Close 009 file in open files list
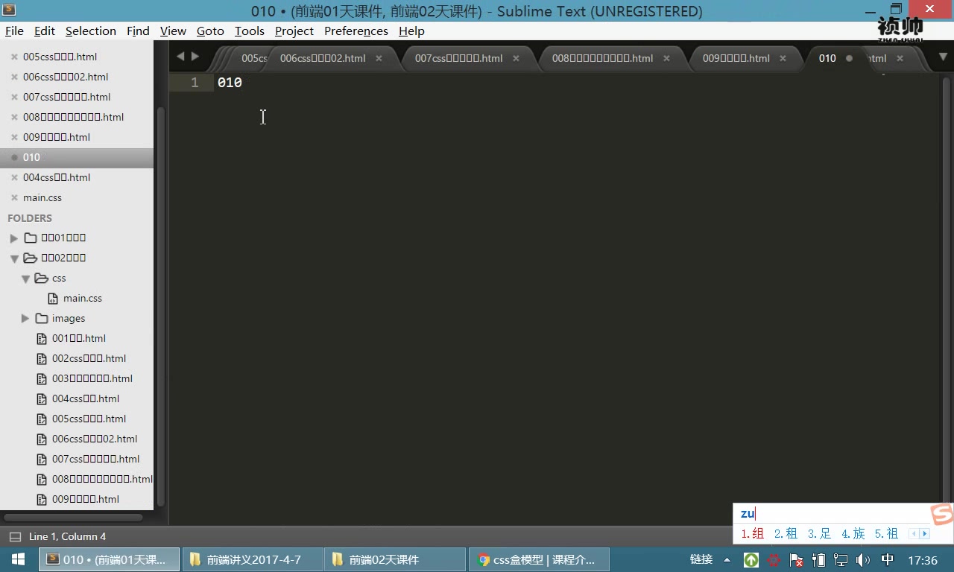Screen dimensions: 954x572 tap(14, 137)
